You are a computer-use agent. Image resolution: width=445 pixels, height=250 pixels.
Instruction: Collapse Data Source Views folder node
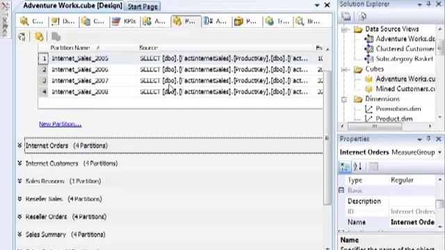[345, 29]
